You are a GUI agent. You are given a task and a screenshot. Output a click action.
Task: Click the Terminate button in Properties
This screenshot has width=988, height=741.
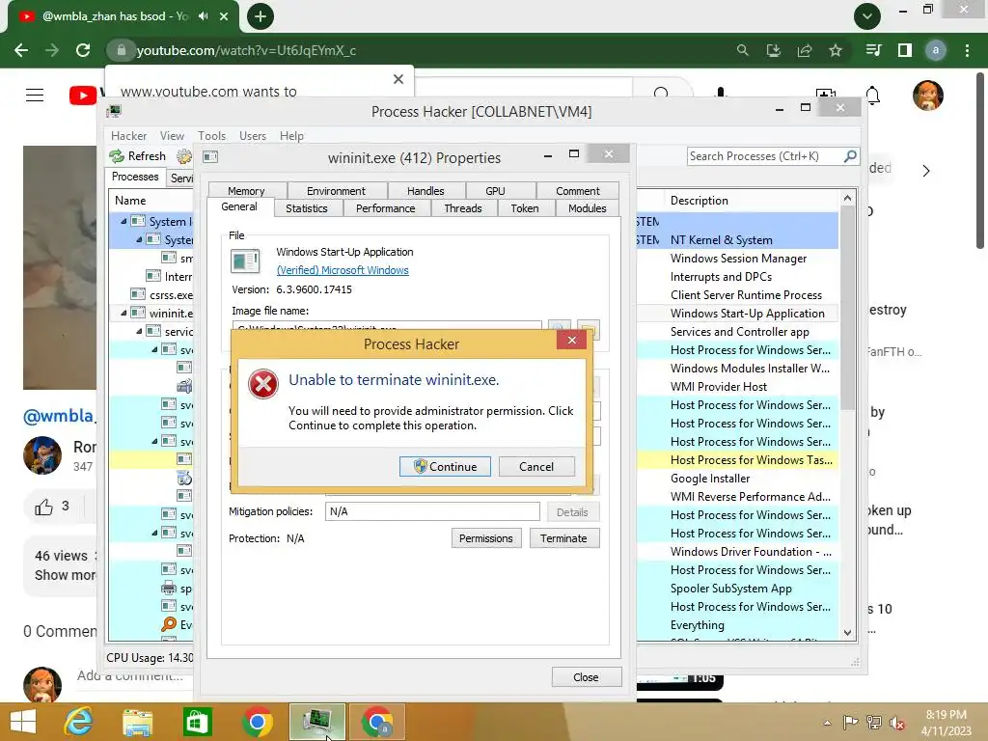point(563,538)
